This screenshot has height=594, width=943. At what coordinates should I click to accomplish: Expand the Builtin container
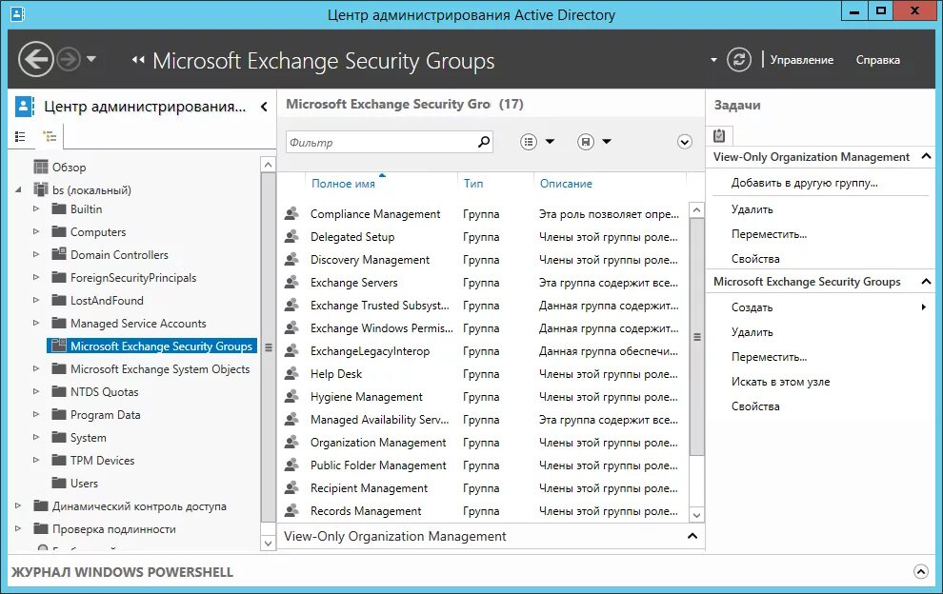coord(36,209)
